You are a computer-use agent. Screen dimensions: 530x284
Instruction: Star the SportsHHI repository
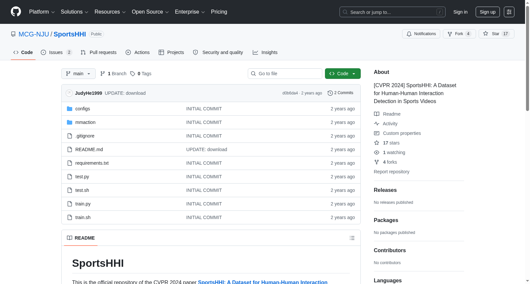click(x=496, y=34)
